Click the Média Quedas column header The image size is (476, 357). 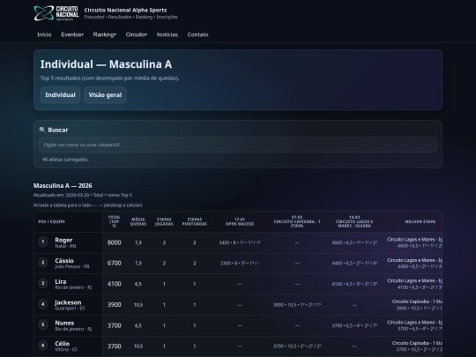[x=138, y=221]
